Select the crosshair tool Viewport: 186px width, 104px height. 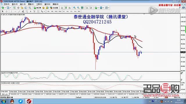tap(7, 12)
